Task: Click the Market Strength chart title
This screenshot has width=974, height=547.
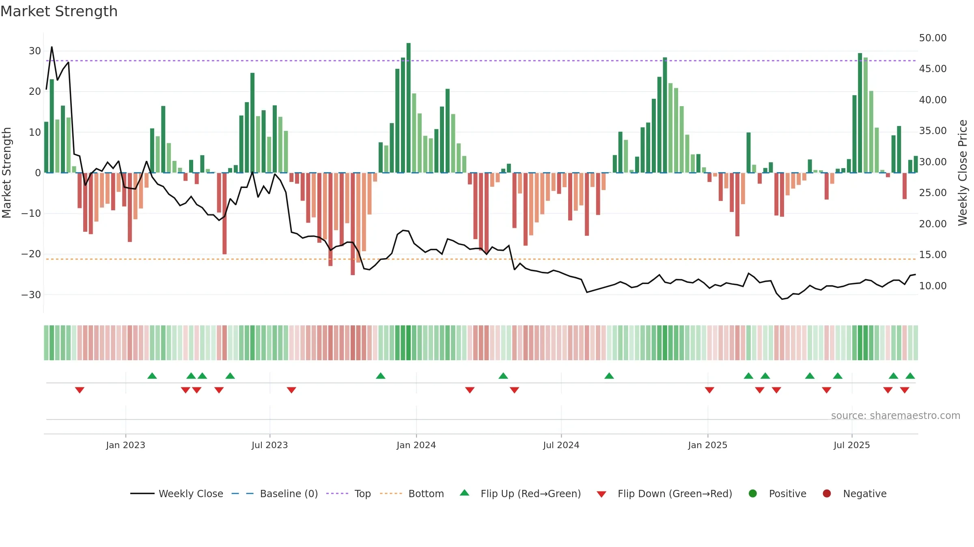Action: pos(59,11)
